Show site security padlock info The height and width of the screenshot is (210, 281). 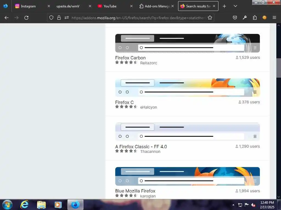(59, 17)
